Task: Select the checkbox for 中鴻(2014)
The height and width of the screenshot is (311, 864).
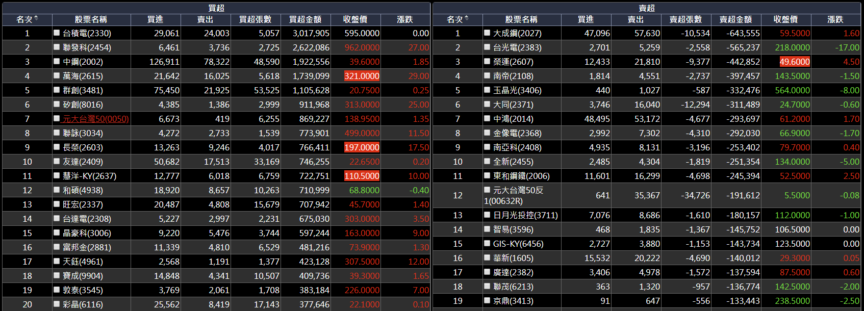Action: tap(487, 118)
